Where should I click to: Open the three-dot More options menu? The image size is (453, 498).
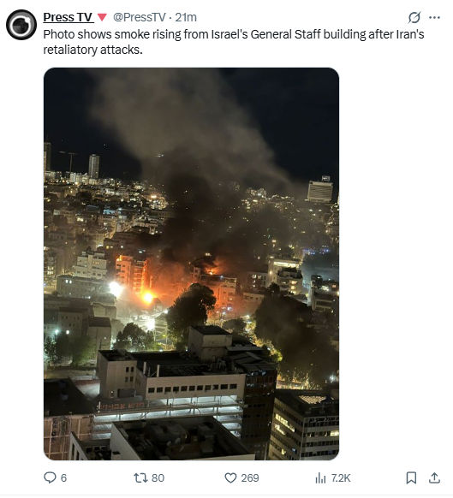point(434,17)
